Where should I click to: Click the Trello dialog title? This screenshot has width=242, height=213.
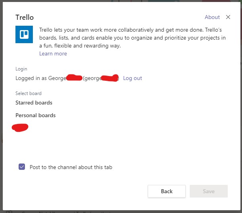[25, 17]
